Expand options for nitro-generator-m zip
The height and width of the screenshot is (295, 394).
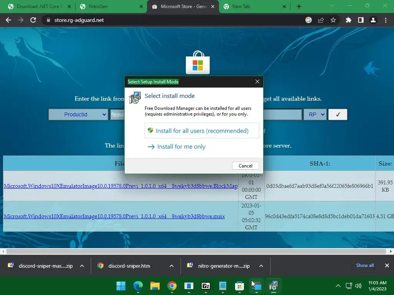(x=261, y=266)
